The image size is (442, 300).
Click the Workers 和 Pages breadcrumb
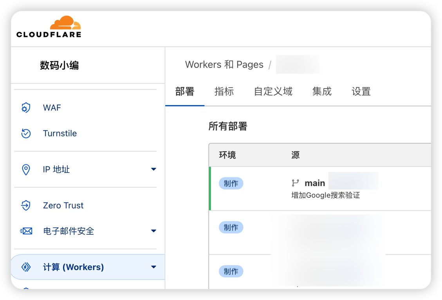coord(224,65)
